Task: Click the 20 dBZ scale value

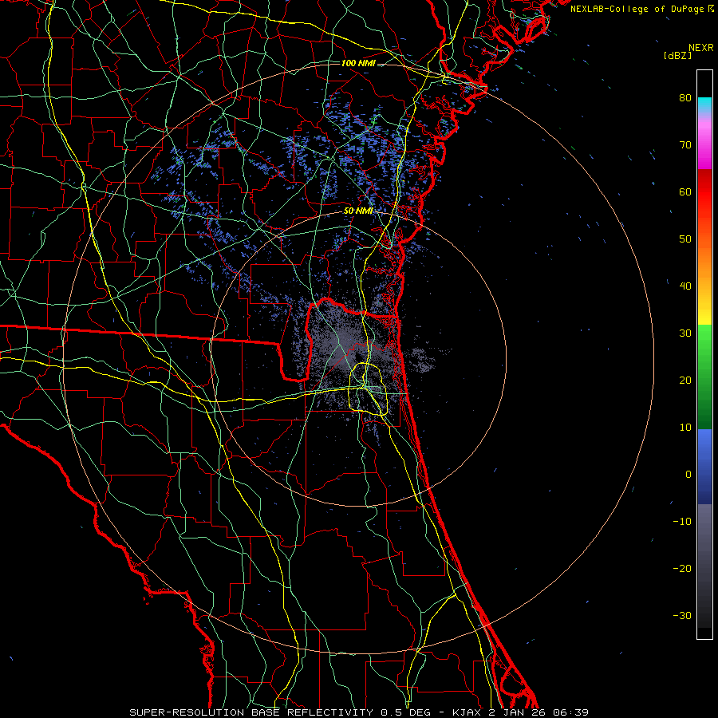Action: 685,381
